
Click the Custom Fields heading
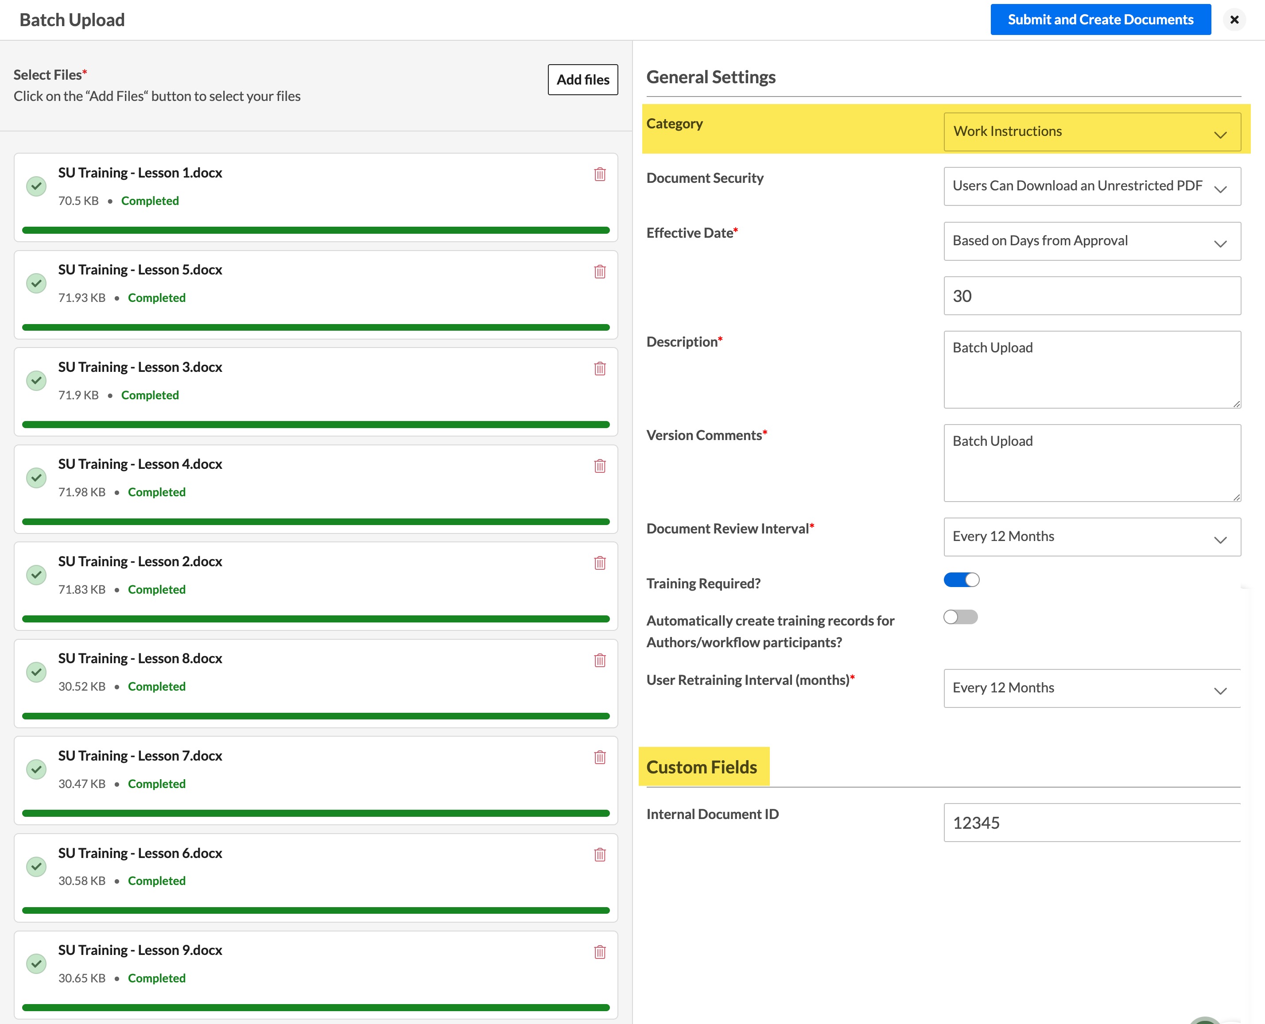tap(702, 767)
